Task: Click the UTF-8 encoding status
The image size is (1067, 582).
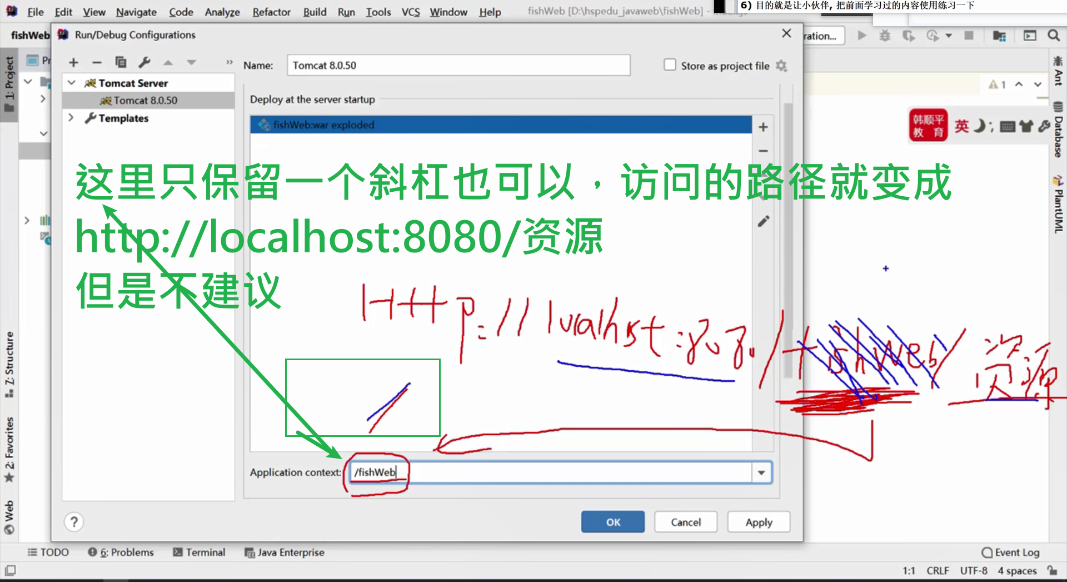Action: (x=974, y=570)
